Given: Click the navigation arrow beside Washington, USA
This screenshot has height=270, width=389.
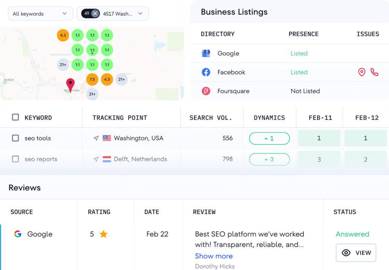Looking at the screenshot, I should coord(96,138).
